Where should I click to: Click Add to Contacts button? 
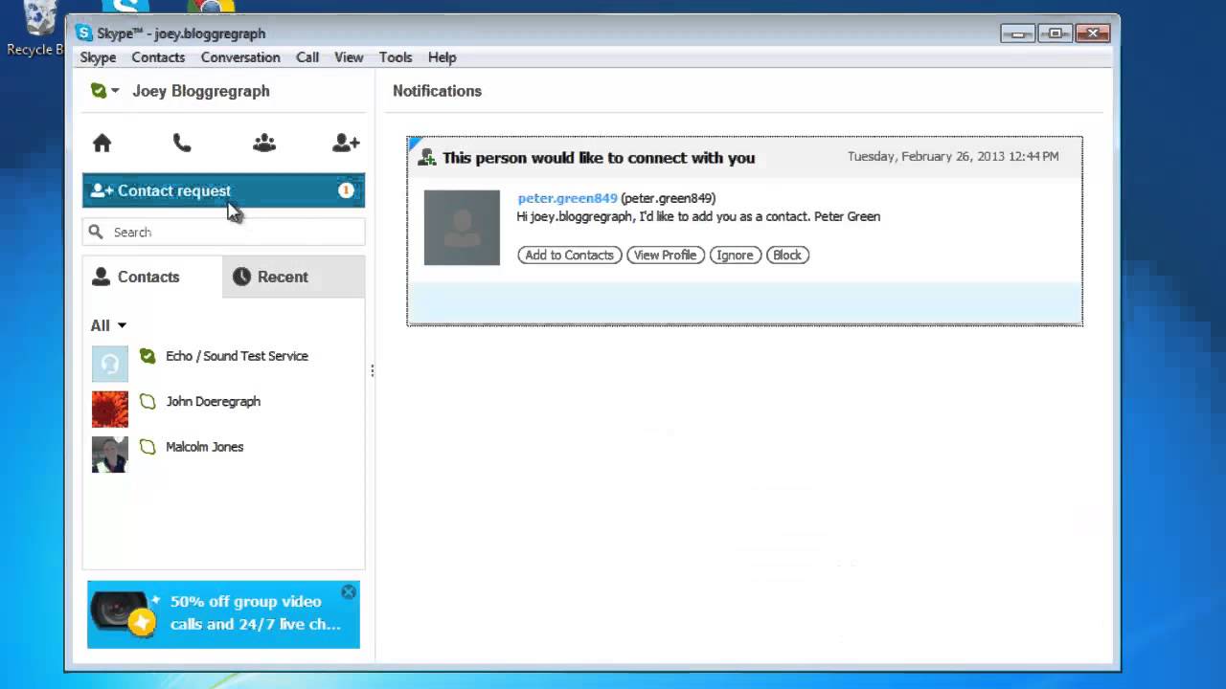569,255
